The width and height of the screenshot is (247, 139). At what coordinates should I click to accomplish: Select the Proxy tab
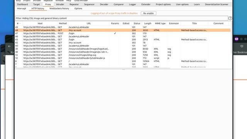tap(48, 4)
